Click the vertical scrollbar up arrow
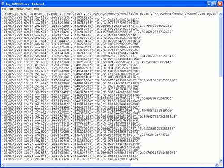 [x=220, y=14]
